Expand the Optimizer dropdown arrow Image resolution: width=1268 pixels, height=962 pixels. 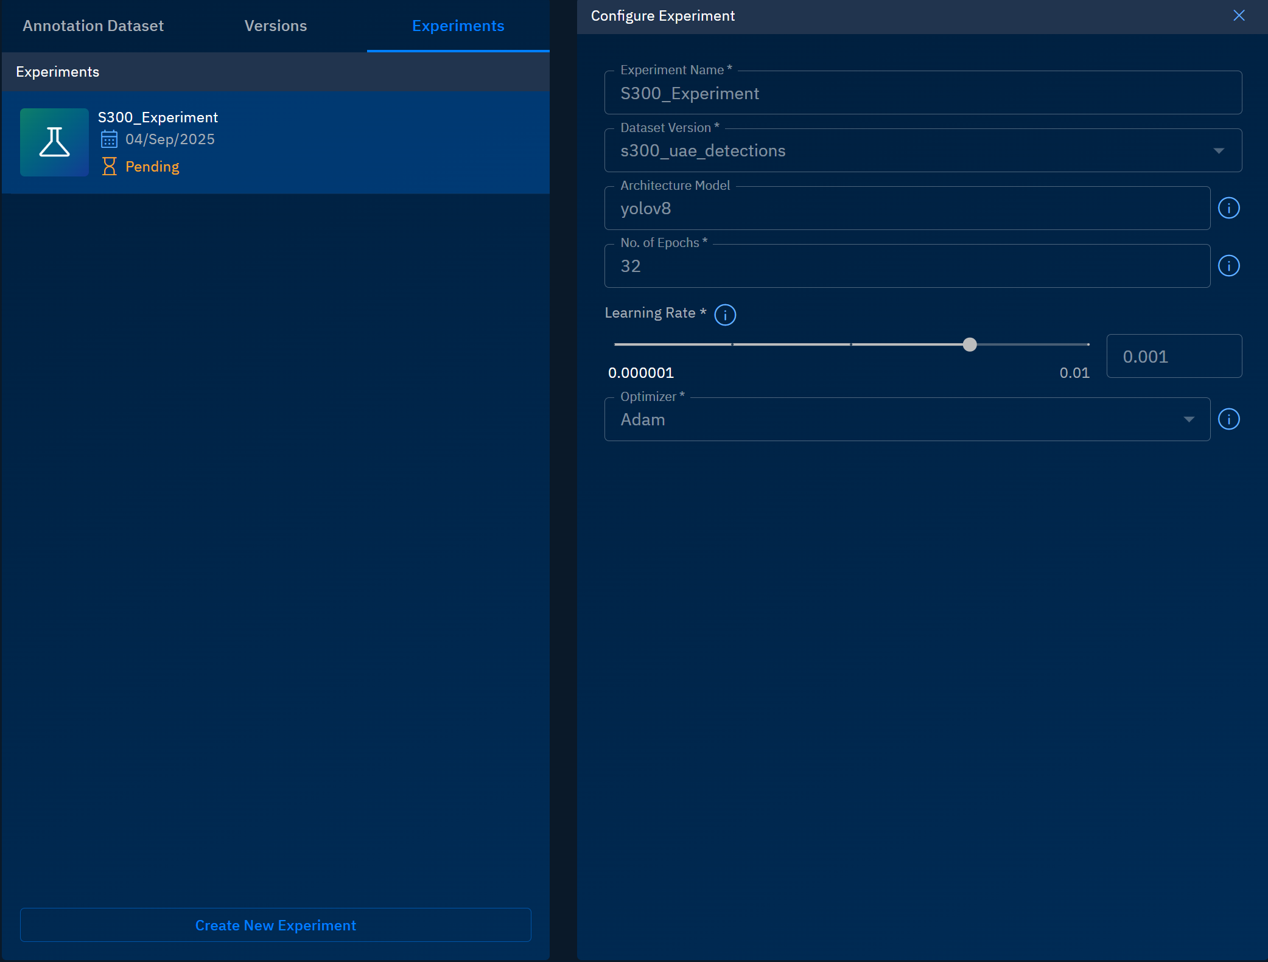tap(1188, 419)
